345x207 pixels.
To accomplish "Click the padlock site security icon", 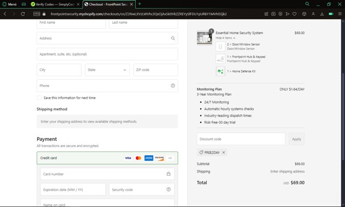I will pyautogui.click(x=44, y=14).
